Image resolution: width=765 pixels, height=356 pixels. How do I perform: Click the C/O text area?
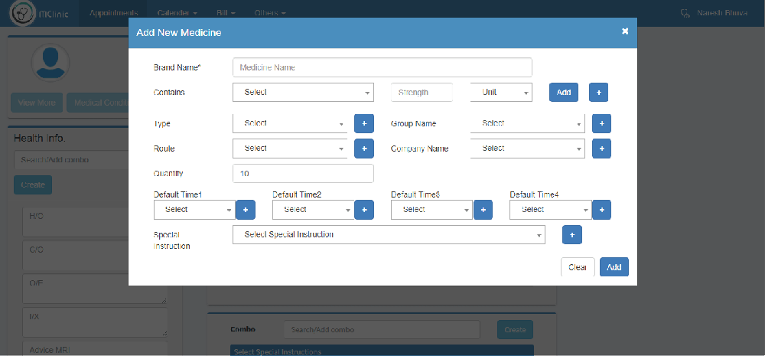[x=76, y=256]
